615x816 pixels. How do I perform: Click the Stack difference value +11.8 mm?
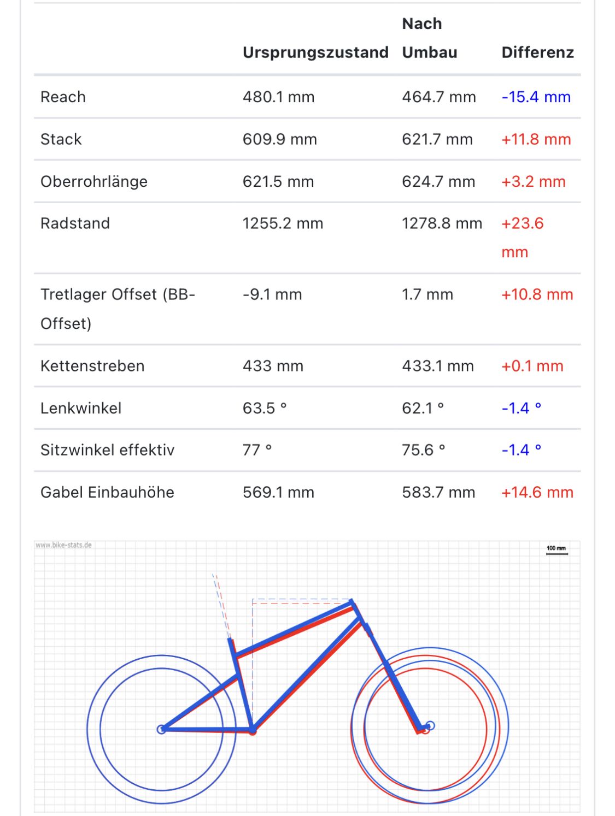[x=536, y=139]
